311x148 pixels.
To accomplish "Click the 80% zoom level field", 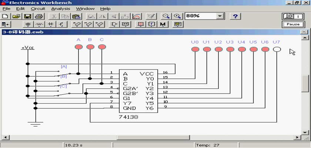I will [201, 16].
